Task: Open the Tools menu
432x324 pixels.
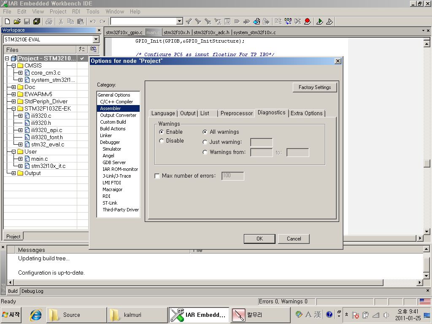Action: tap(92, 11)
